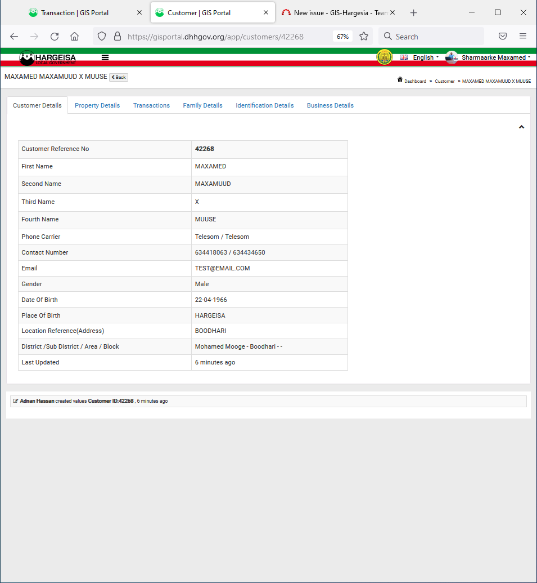
Task: Click the MAXAMED MAXAMUUD X MUUSE page heading
Action: coord(56,77)
